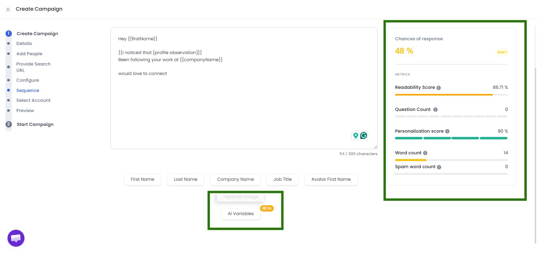The height and width of the screenshot is (253, 539).
Task: Open the purple chat support widget
Action: 16,238
